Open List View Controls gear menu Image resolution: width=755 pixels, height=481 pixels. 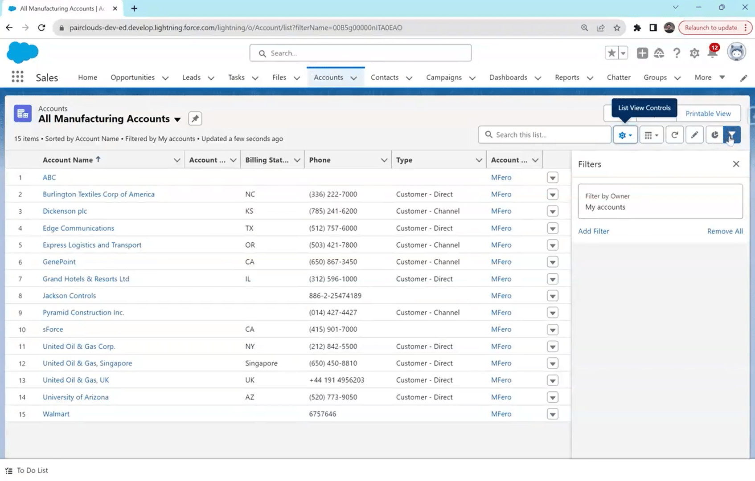[625, 135]
